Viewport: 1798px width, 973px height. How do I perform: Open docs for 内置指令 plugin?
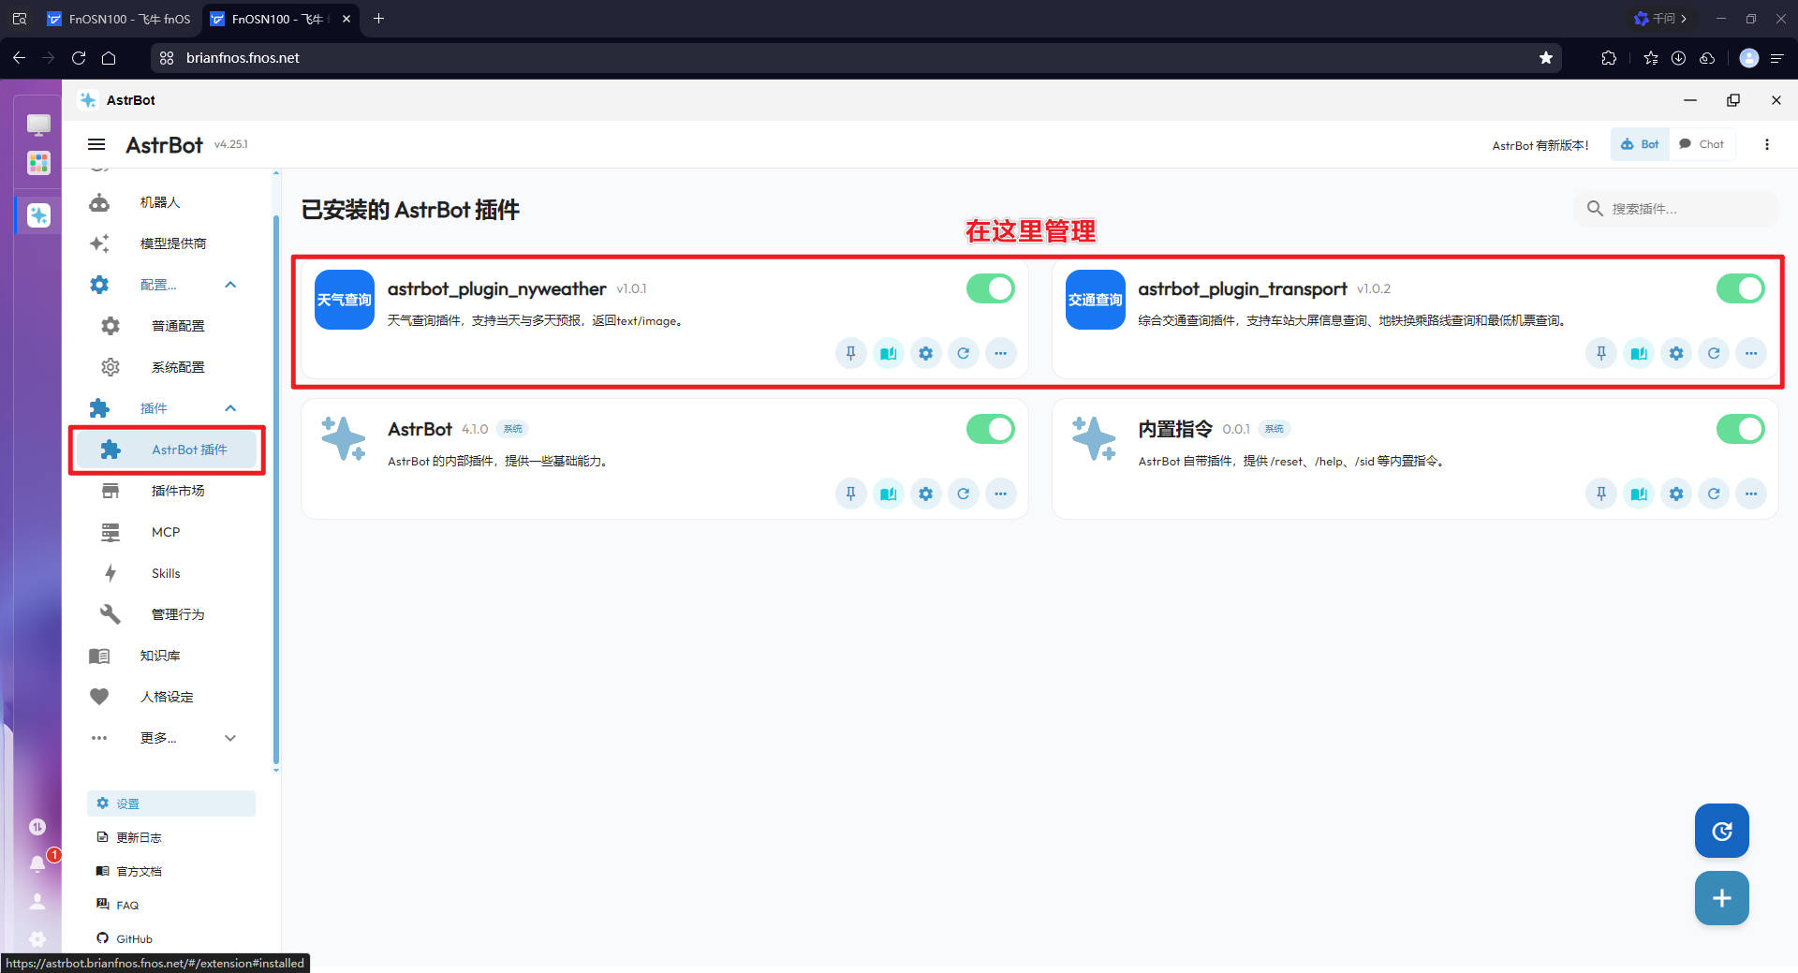coord(1639,494)
